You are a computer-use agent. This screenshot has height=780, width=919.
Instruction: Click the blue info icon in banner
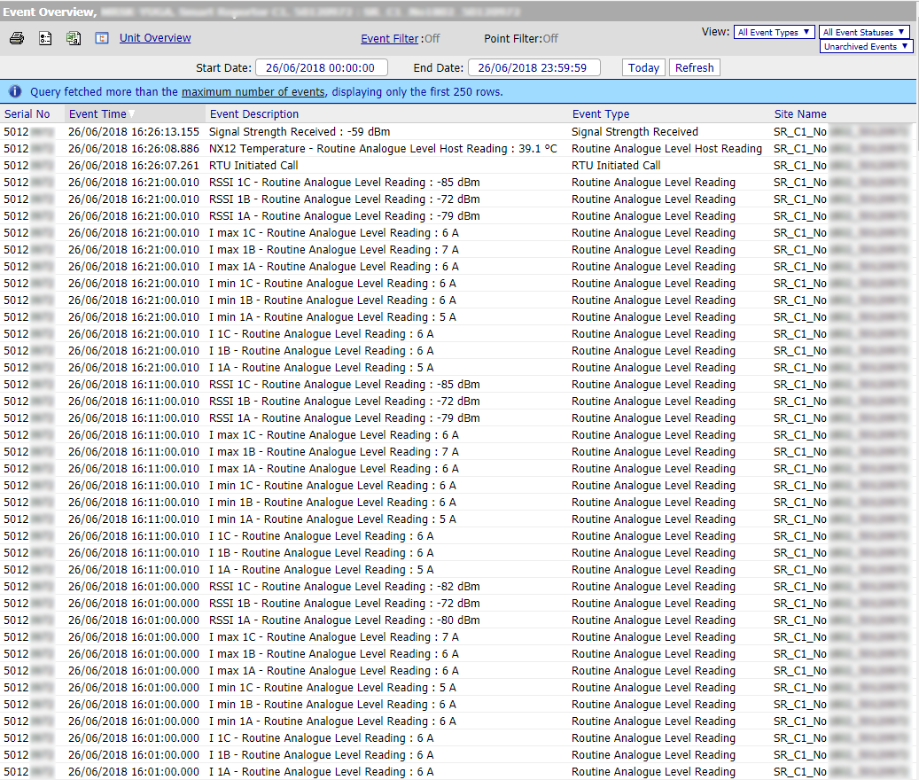(15, 91)
